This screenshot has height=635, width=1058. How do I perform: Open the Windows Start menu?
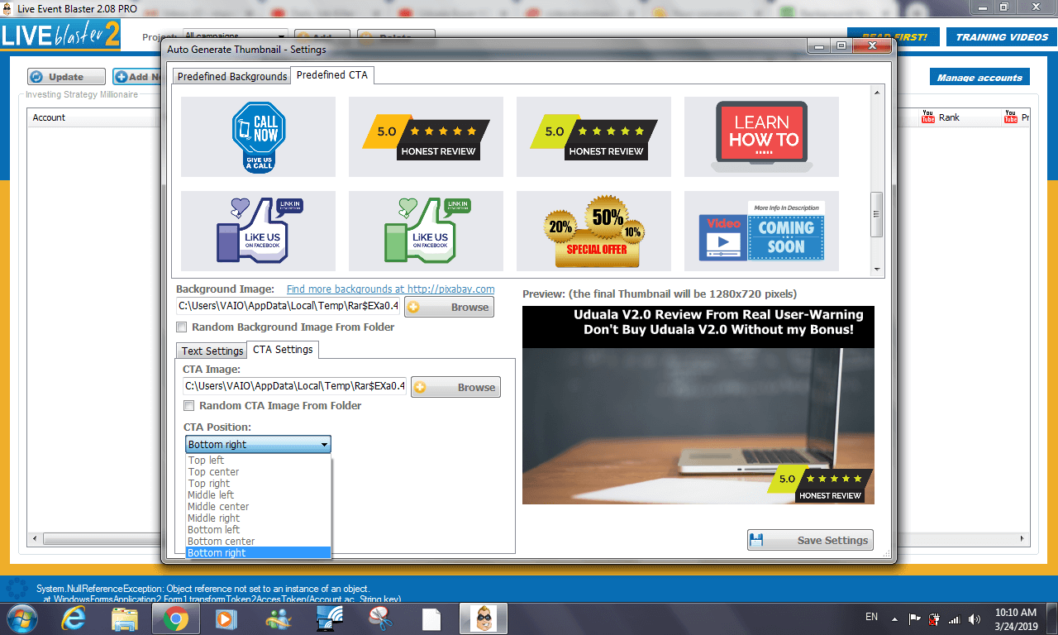coord(21,618)
